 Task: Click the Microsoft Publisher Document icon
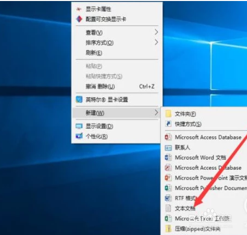168,188
